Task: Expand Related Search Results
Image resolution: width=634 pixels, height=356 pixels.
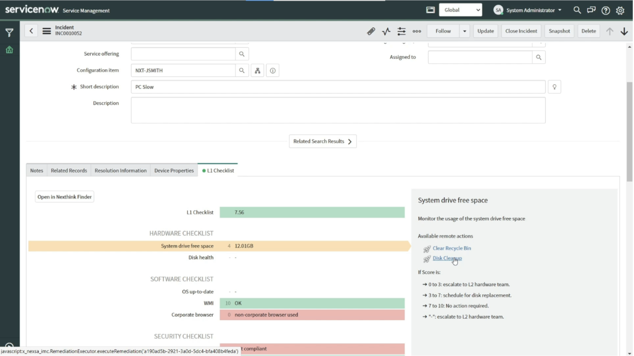Action: pyautogui.click(x=323, y=141)
